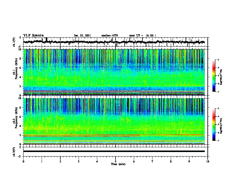Viewport: 234px width, 181px height.
Task: Click time axis tick label "4"
Action: [x=97, y=161]
